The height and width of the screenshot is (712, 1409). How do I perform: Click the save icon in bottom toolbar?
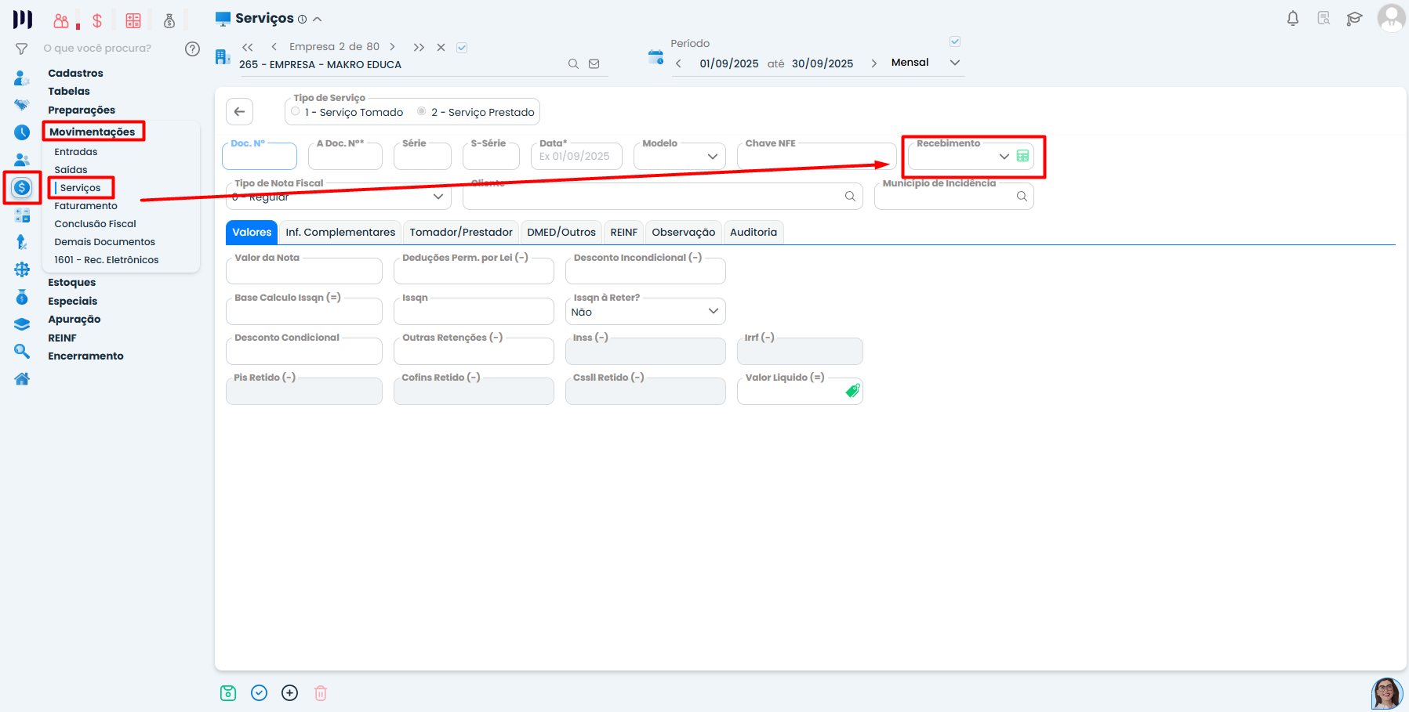(228, 692)
